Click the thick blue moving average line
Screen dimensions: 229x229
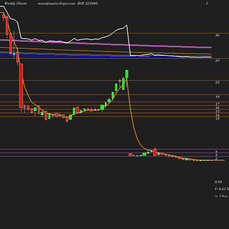105,56
